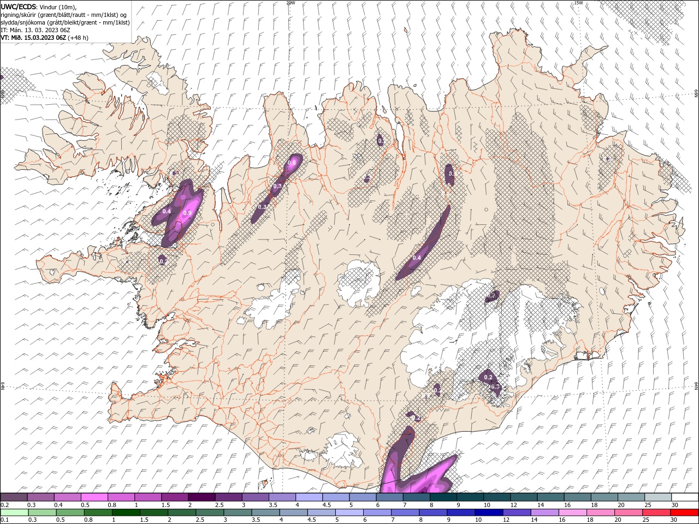Pick the darkest green 1 swatch in lower legend

click(126, 513)
